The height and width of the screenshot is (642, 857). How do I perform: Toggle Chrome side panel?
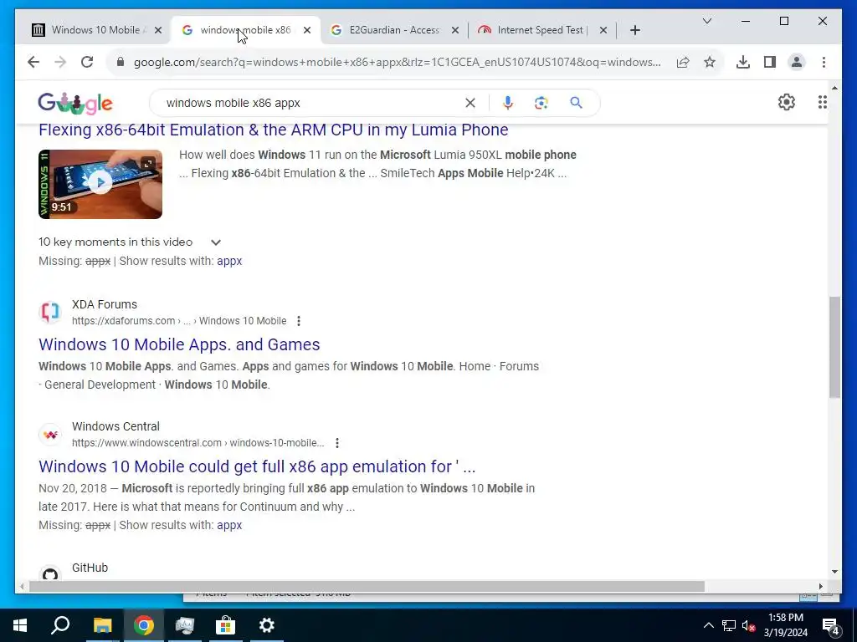pos(770,62)
